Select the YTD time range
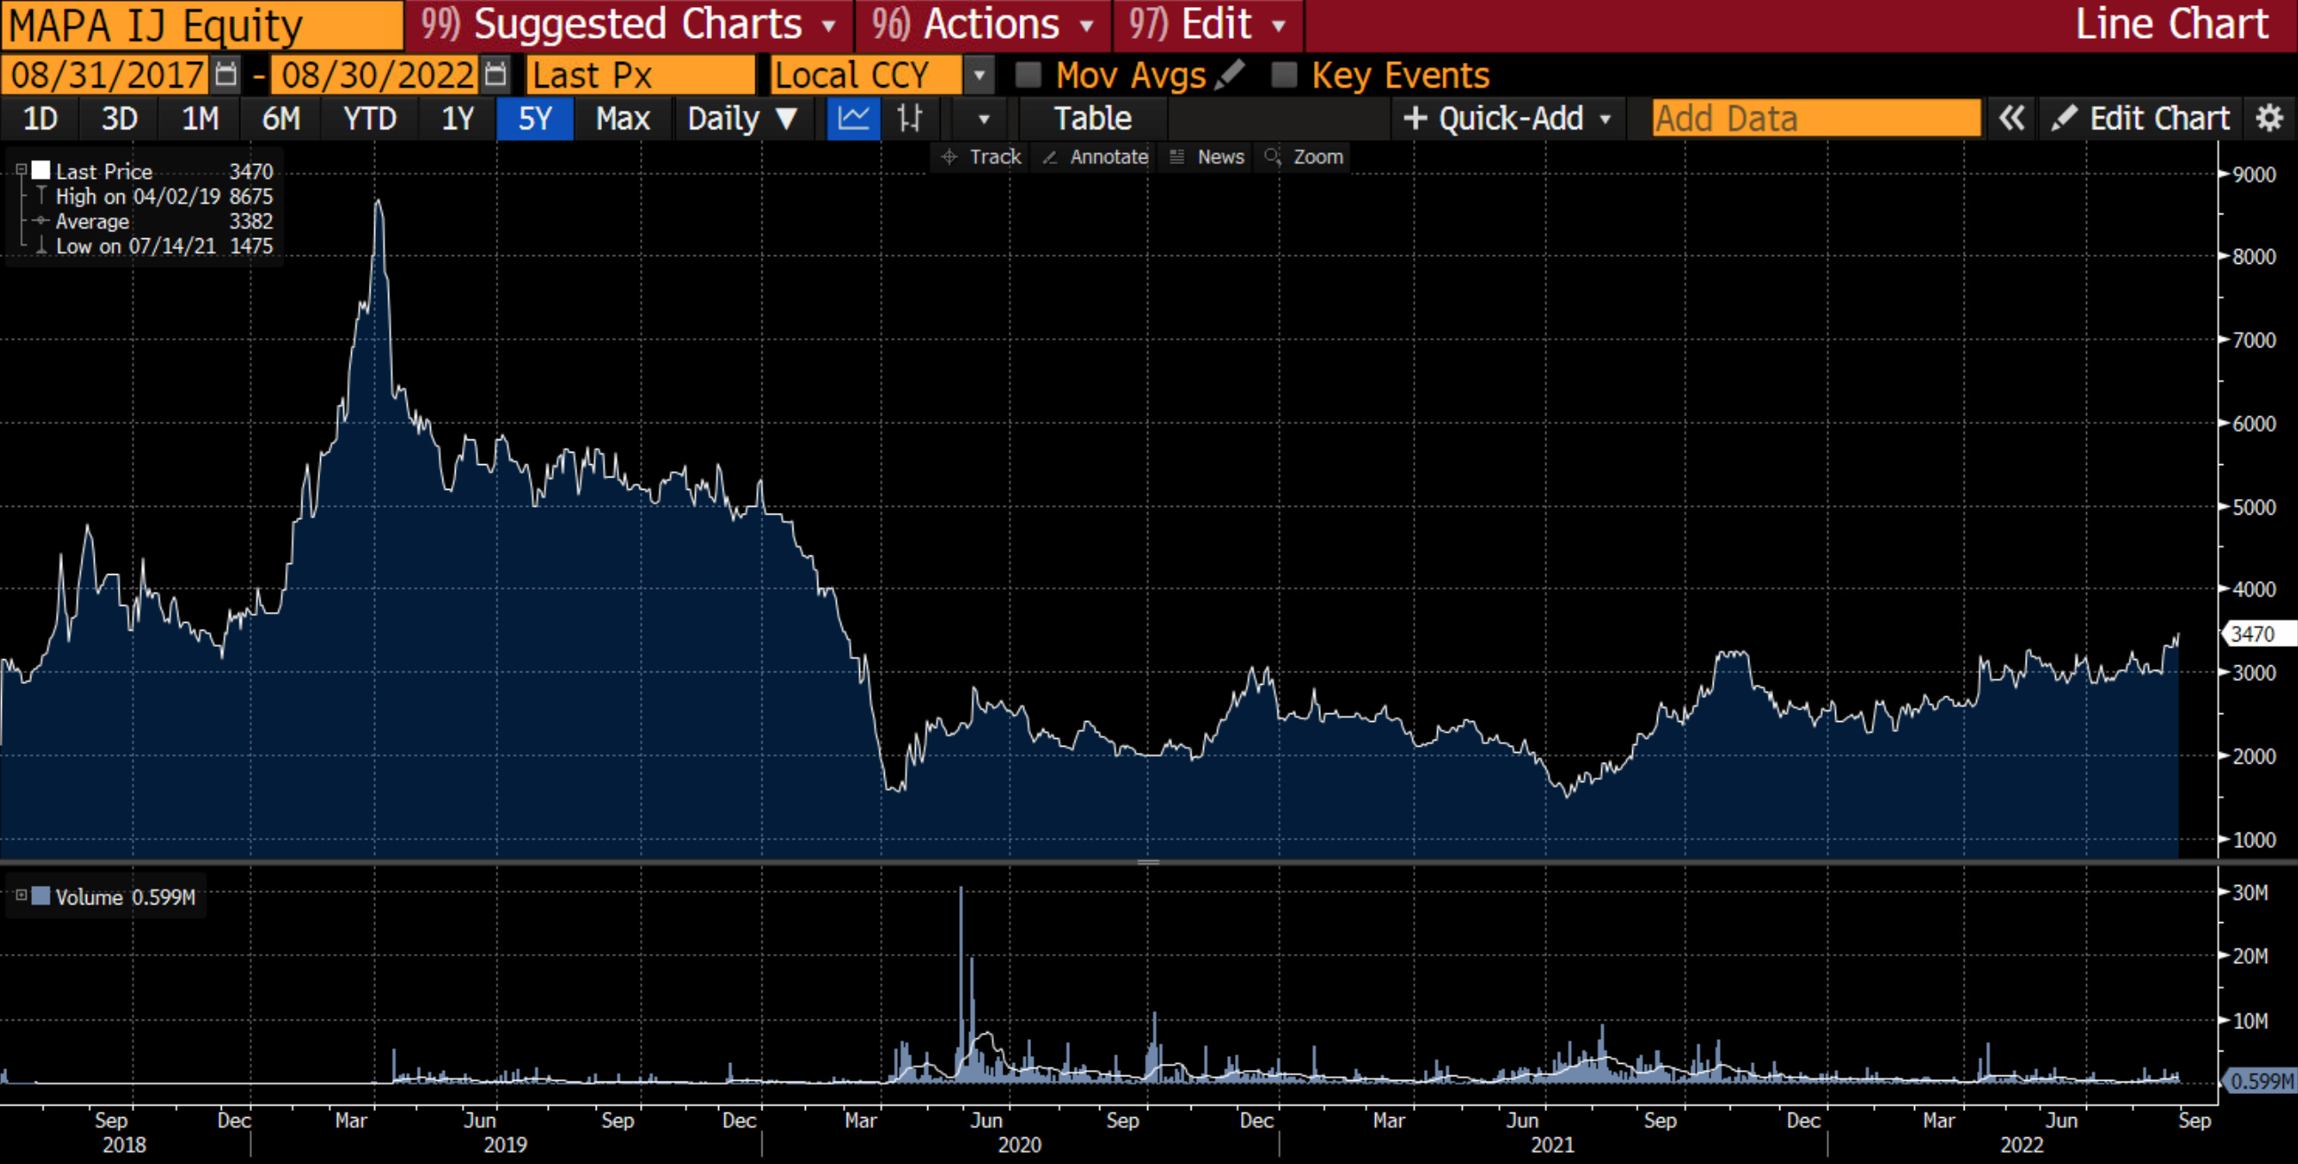Viewport: 2298px width, 1164px height. coord(370,119)
